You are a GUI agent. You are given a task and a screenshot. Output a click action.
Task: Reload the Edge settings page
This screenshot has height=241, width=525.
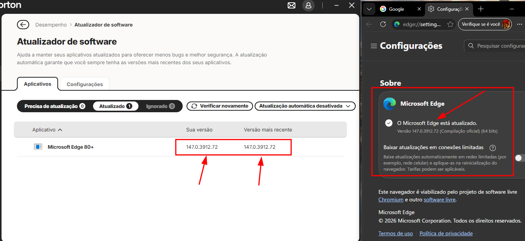point(383,24)
